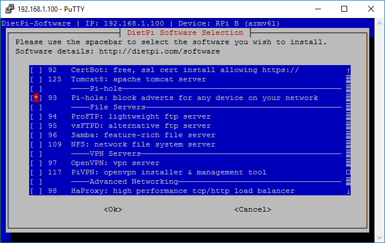Click the VPN Servers section header row
This screenshot has width=385, height=243.
click(186, 154)
